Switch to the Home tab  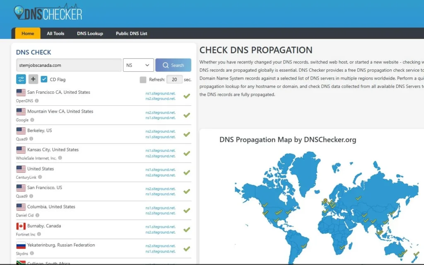28,34
